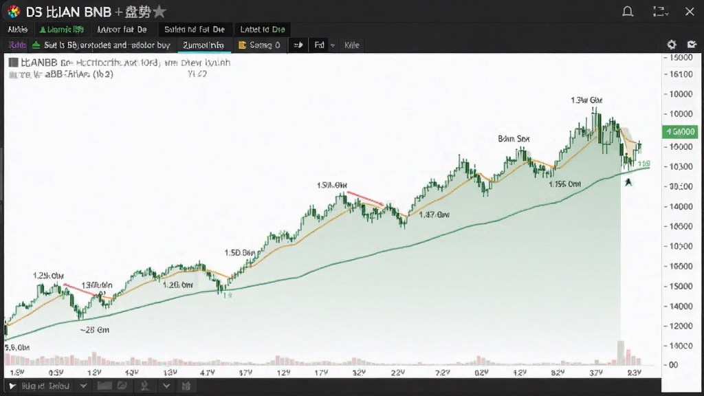Open chart settings with the gear icon
Image resolution: width=704 pixels, height=396 pixels.
pos(672,45)
